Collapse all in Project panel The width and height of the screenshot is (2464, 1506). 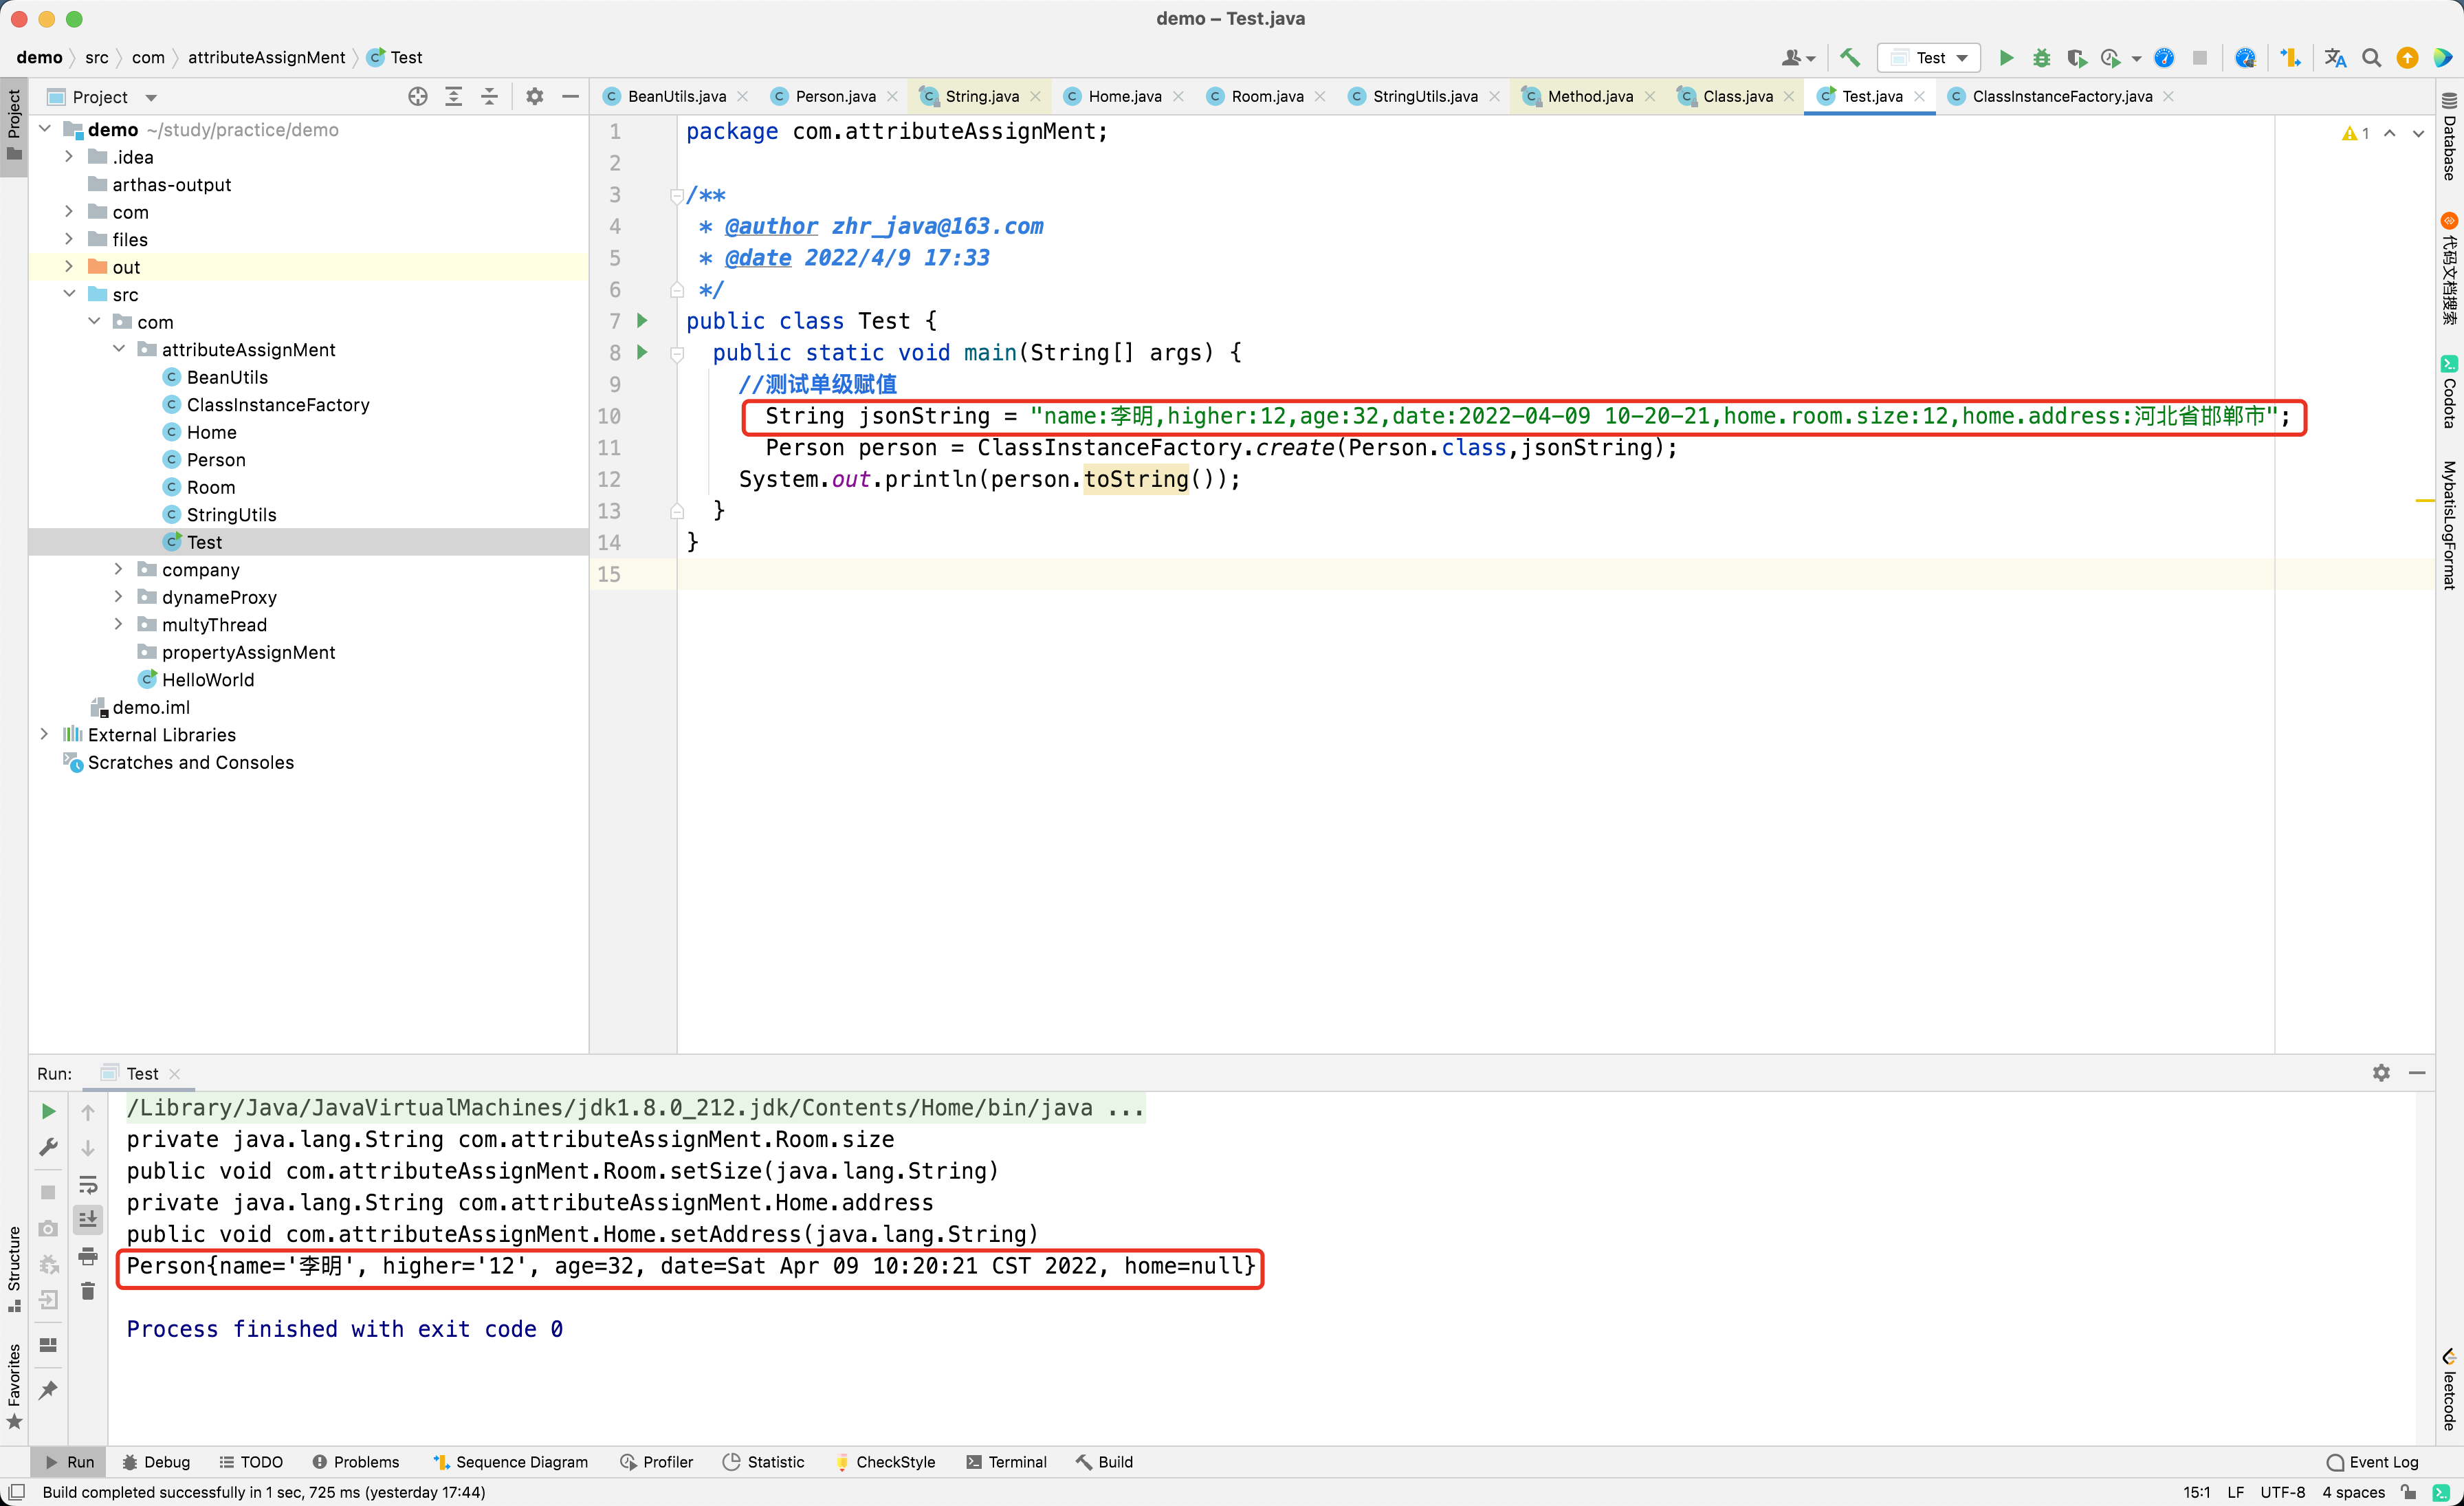489,96
